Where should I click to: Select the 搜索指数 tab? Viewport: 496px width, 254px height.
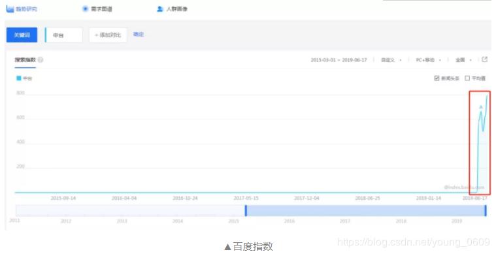(25, 59)
